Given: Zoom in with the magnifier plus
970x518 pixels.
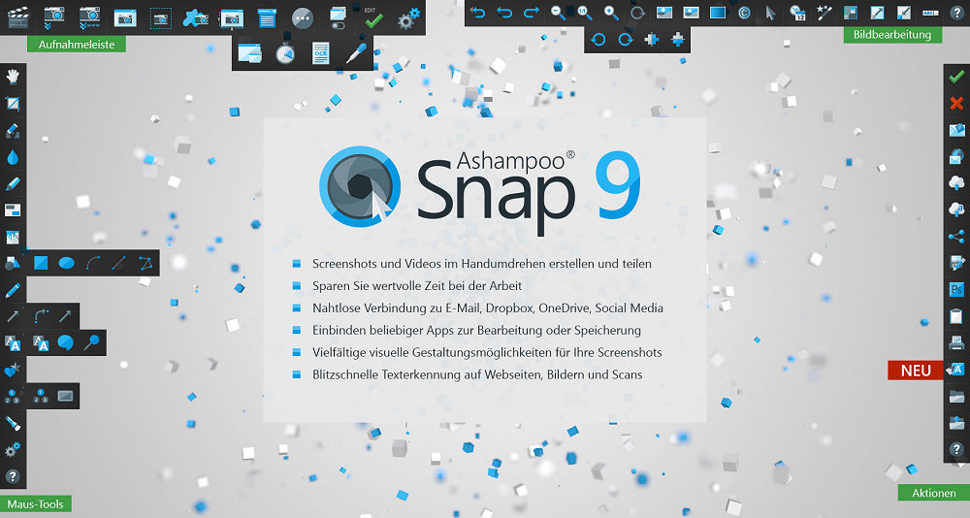Looking at the screenshot, I should [x=610, y=13].
